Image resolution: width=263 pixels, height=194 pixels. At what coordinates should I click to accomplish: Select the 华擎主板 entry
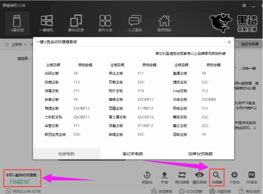[x=52, y=126]
